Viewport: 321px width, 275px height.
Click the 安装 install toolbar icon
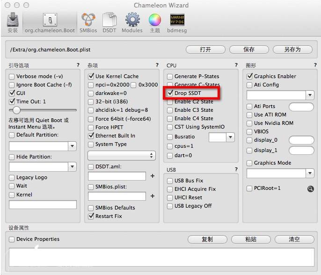pyautogui.click(x=13, y=22)
